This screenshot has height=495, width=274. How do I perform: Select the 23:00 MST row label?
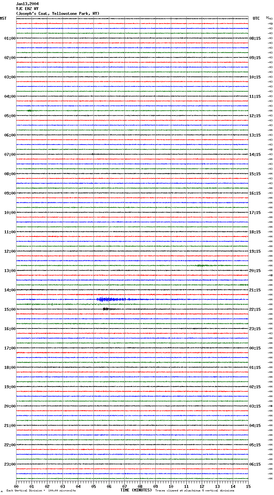pos(10,464)
